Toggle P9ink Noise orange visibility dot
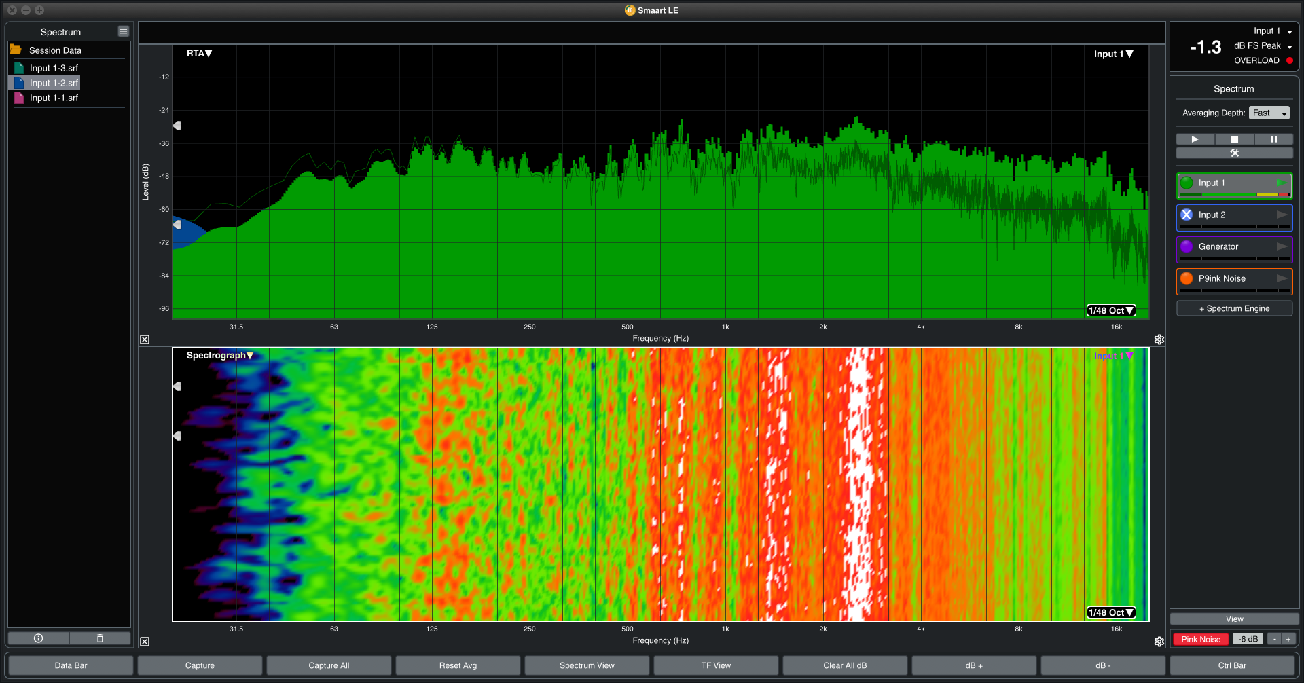This screenshot has height=683, width=1304. click(x=1187, y=278)
